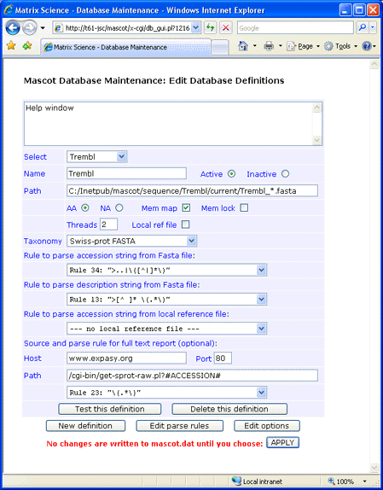This screenshot has height=490, width=383.
Task: Click the Select label link
Action: pos(35,157)
